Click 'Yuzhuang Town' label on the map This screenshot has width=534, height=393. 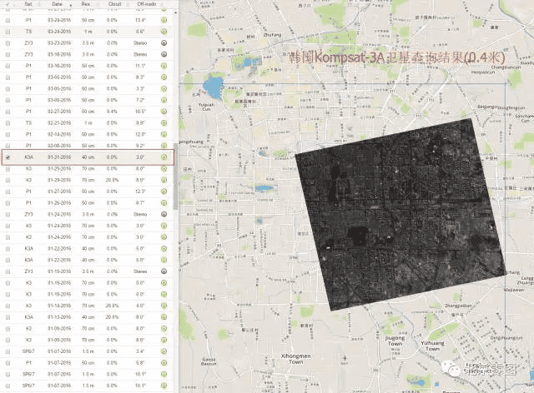[x=432, y=346]
